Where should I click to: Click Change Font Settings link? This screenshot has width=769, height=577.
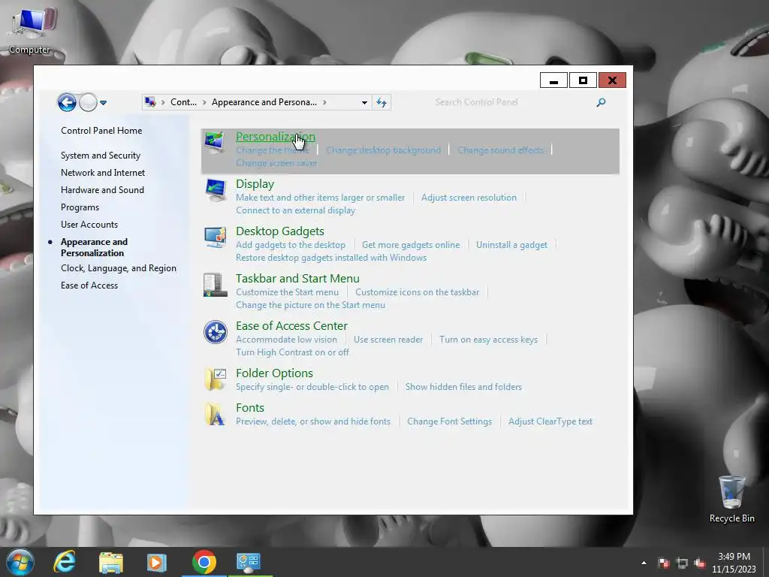click(449, 421)
